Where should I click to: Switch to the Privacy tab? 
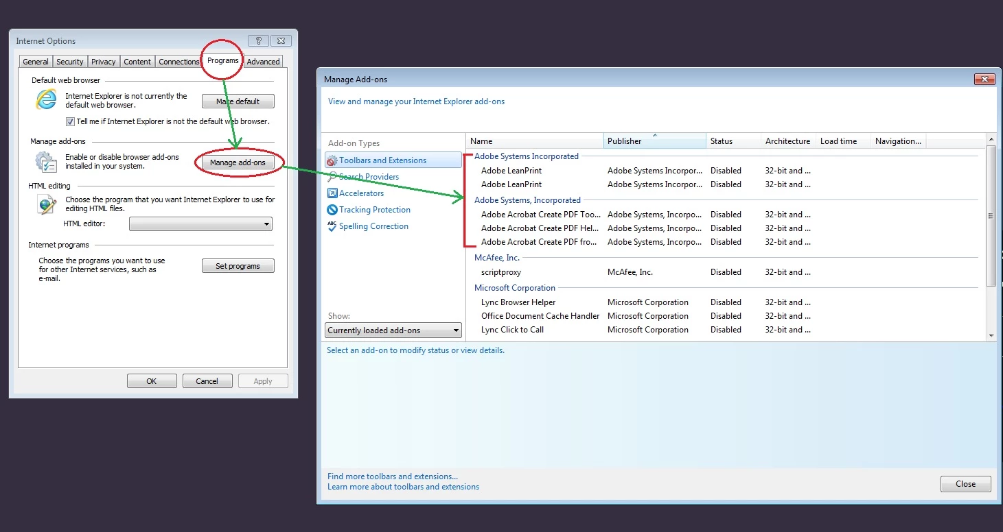(x=104, y=62)
